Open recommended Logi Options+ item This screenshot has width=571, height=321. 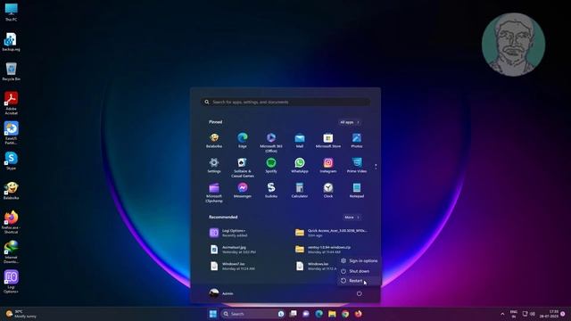[x=244, y=233]
